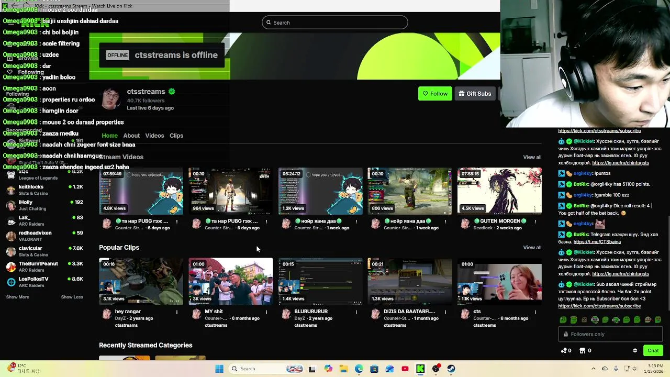Viewport: 670px width, 377px height.
Task: Open the chat shop icon
Action: 583,350
